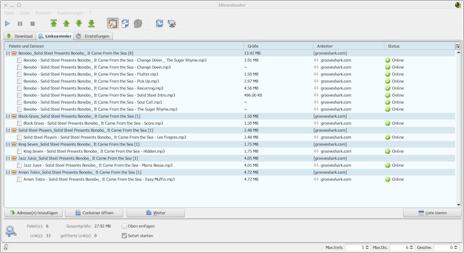Screen dimensions: 464x253
Task: Click the Container öffnen button
Action: click(x=95, y=213)
